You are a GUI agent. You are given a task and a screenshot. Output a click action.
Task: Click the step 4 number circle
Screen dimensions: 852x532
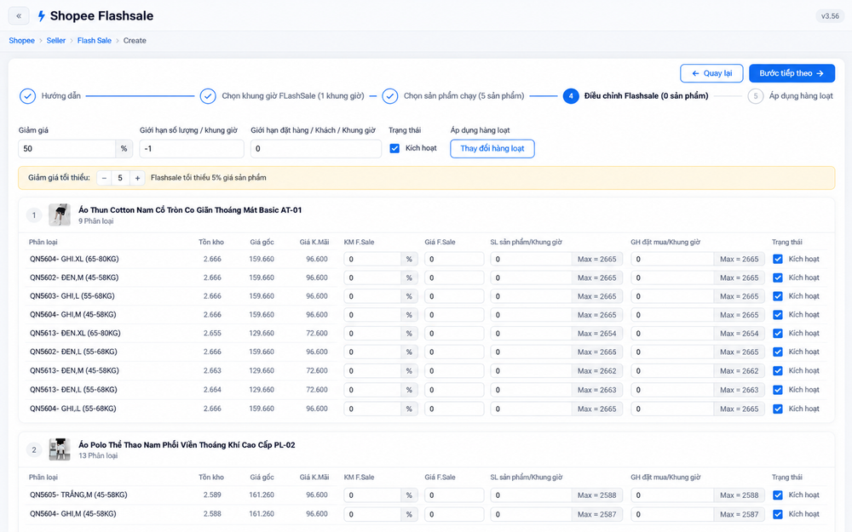(571, 96)
